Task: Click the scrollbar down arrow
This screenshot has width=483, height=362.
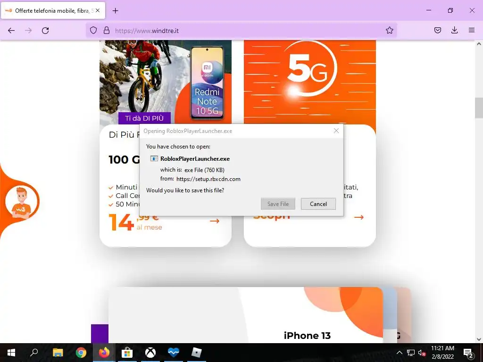Action: pos(479,339)
